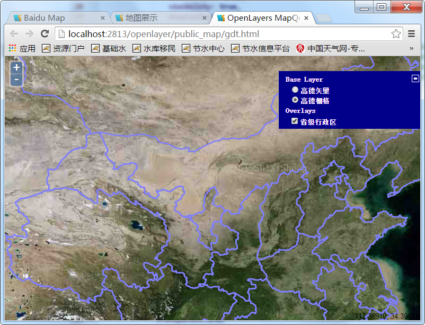
Task: Go forward to next page
Action: pos(29,34)
